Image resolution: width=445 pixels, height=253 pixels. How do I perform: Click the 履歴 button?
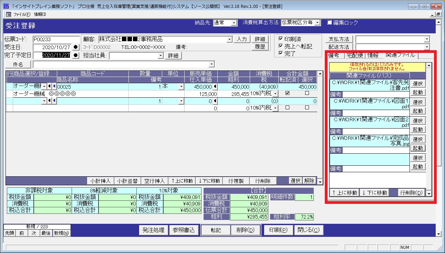click(x=260, y=47)
